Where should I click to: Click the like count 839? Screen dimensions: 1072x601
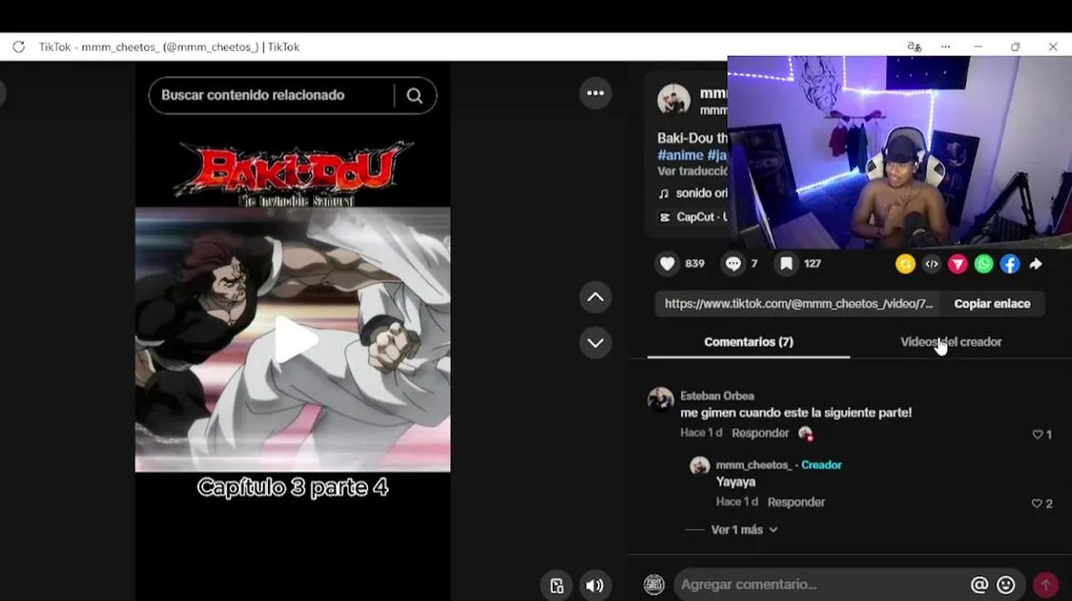(695, 264)
